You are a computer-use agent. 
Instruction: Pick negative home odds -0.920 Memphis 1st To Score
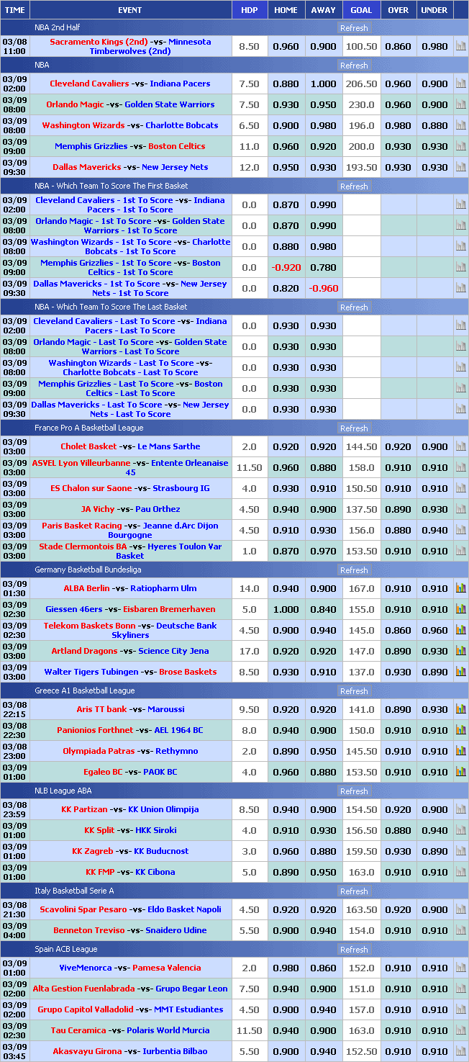tap(286, 267)
